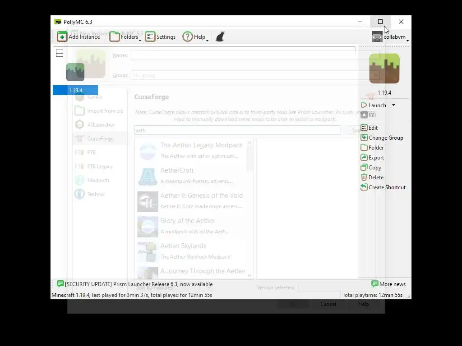462x346 pixels.
Task: Expand the Help dropdown arrow
Action: (x=208, y=40)
